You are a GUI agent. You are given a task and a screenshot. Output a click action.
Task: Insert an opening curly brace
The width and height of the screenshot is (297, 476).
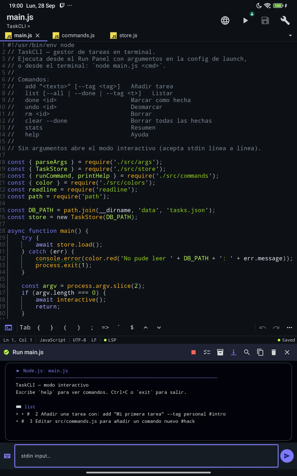click(x=38, y=328)
